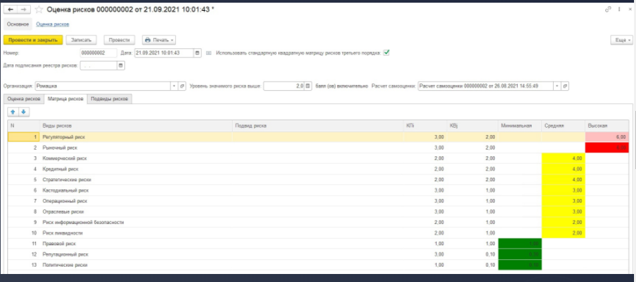
Task: Select yellow 2,00 cell for Риск ликвидности
Action: point(563,233)
